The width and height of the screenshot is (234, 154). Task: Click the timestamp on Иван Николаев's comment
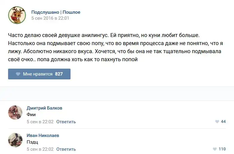pyautogui.click(x=40, y=149)
